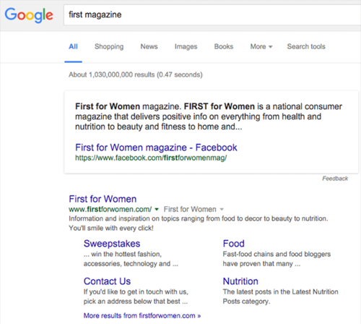Expand the gray 'First for Women' dropdown arrow
Screen dimensions: 361x324
(x=222, y=210)
